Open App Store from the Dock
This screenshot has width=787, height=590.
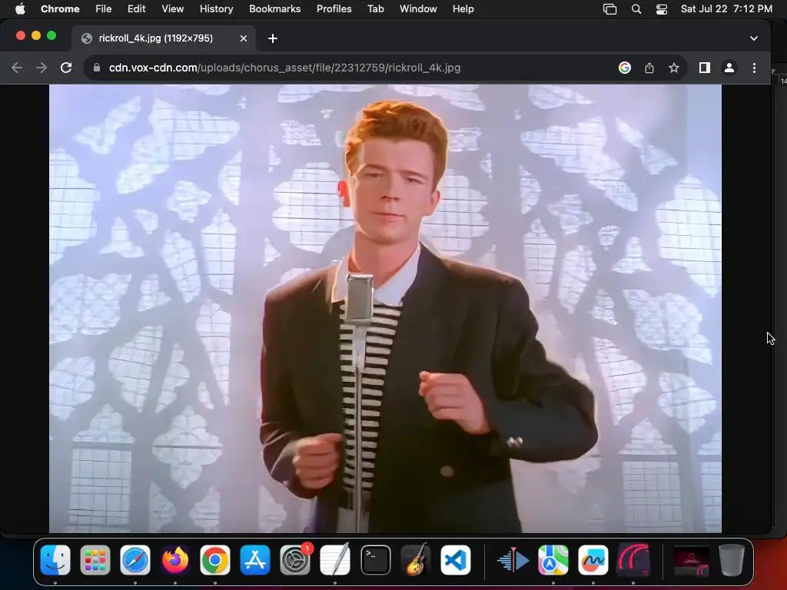(255, 560)
